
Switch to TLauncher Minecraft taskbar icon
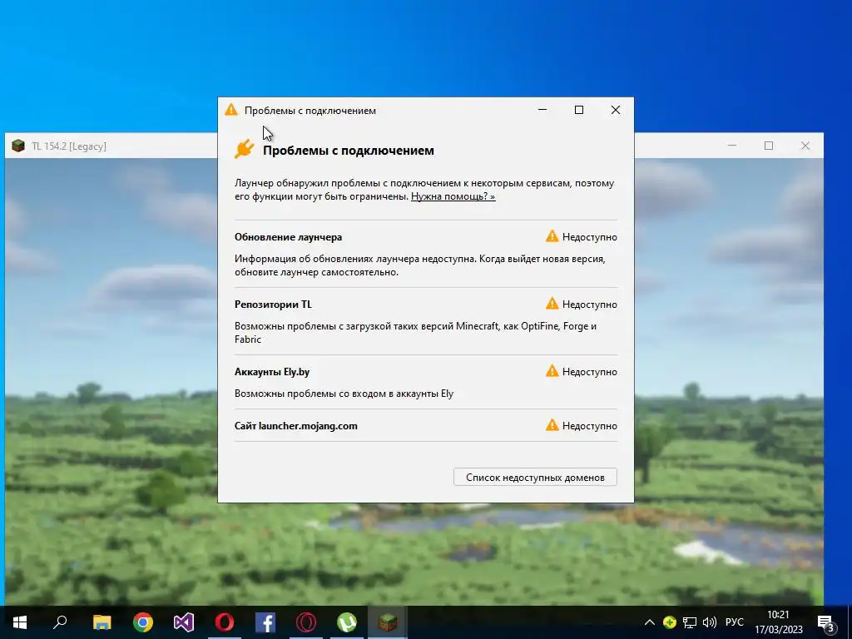[388, 622]
